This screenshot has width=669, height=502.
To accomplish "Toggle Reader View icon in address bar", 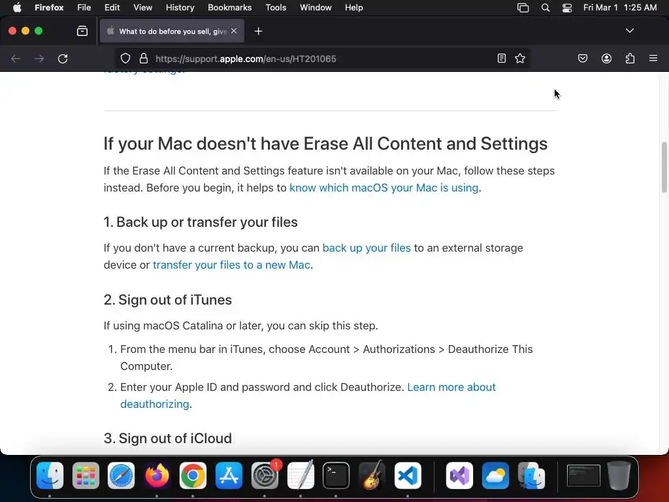I will pyautogui.click(x=502, y=58).
